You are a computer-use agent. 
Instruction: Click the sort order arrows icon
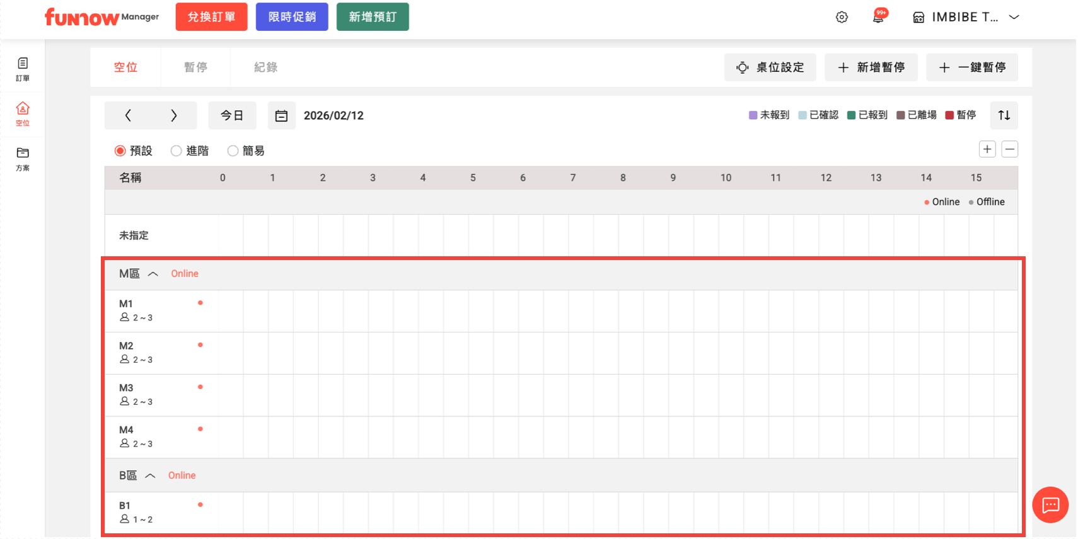pos(1004,115)
